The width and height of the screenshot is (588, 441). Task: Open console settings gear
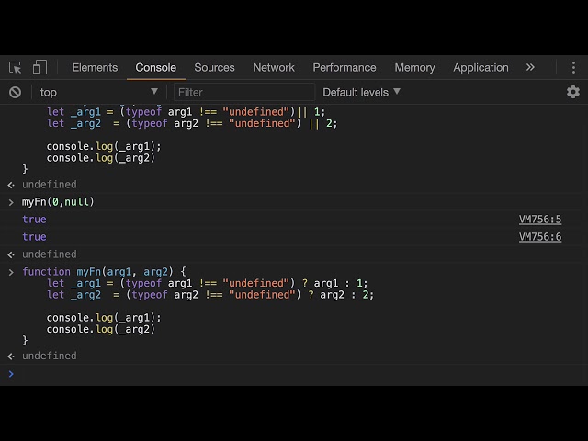coord(573,92)
